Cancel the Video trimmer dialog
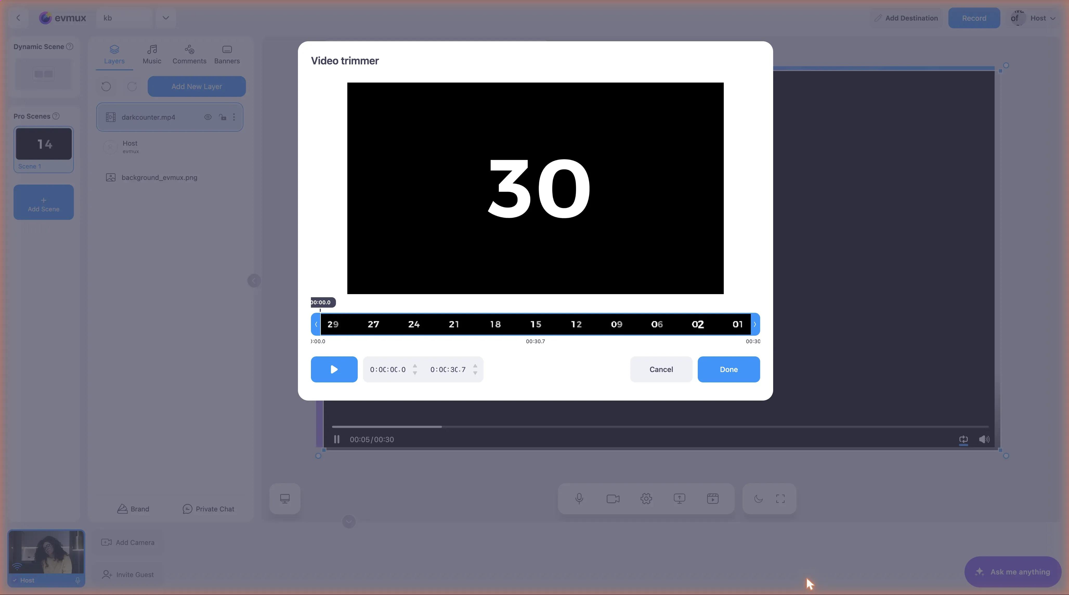The width and height of the screenshot is (1069, 595). click(x=661, y=369)
